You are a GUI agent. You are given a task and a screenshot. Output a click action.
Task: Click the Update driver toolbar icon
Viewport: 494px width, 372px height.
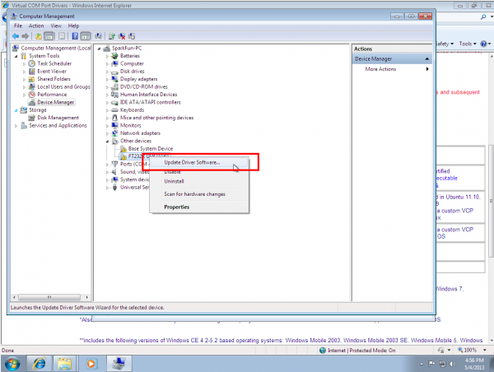(111, 36)
